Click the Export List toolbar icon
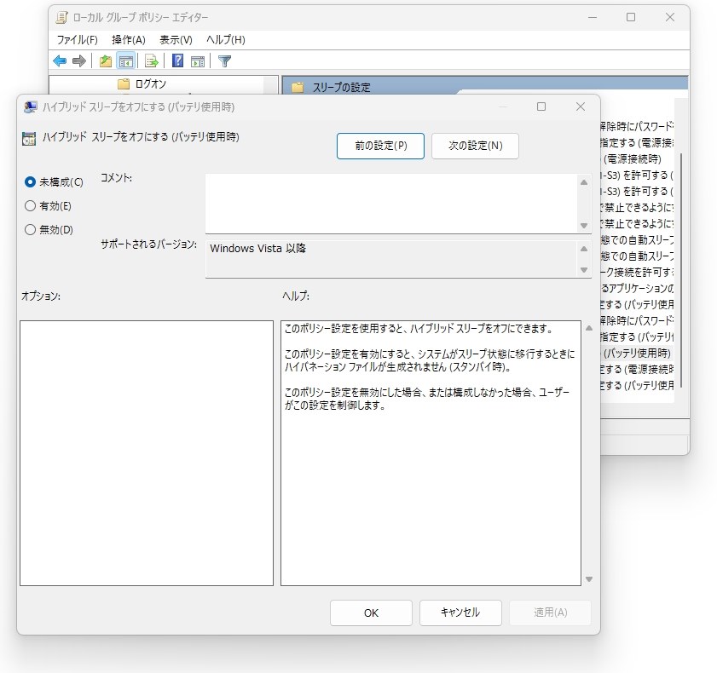The width and height of the screenshot is (717, 673). tap(152, 60)
